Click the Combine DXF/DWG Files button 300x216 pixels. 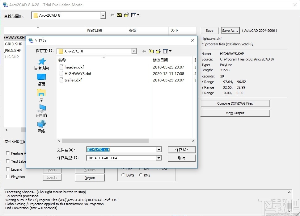pos(235,103)
